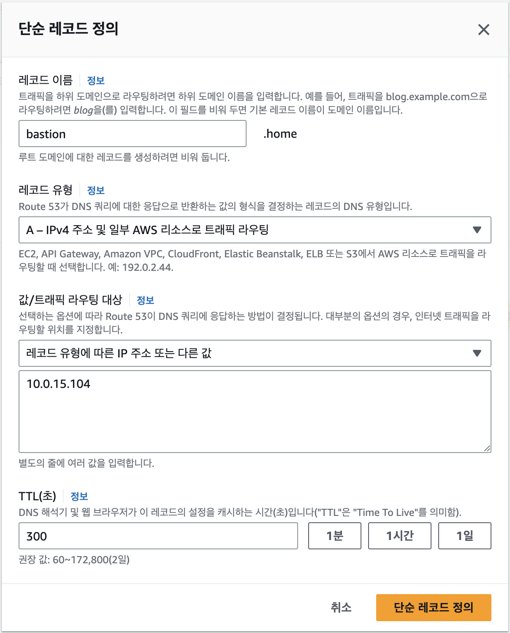Close the 단순 레코드 정의 dialog

[483, 30]
